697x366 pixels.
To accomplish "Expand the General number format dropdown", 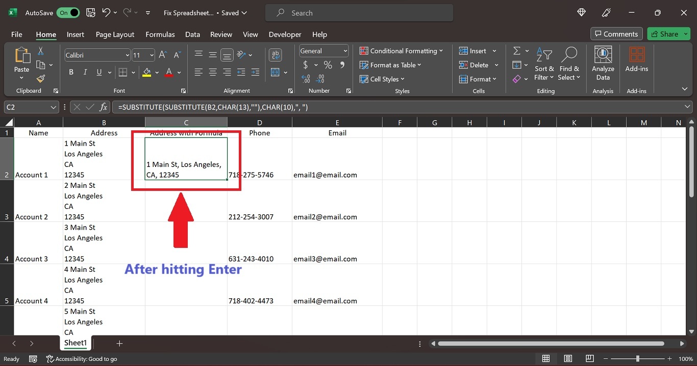I will click(345, 51).
